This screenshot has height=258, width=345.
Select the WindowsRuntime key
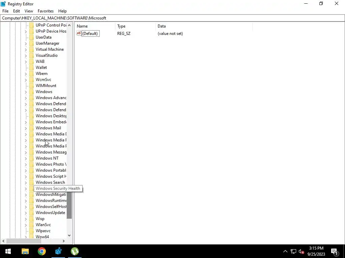coord(51,201)
